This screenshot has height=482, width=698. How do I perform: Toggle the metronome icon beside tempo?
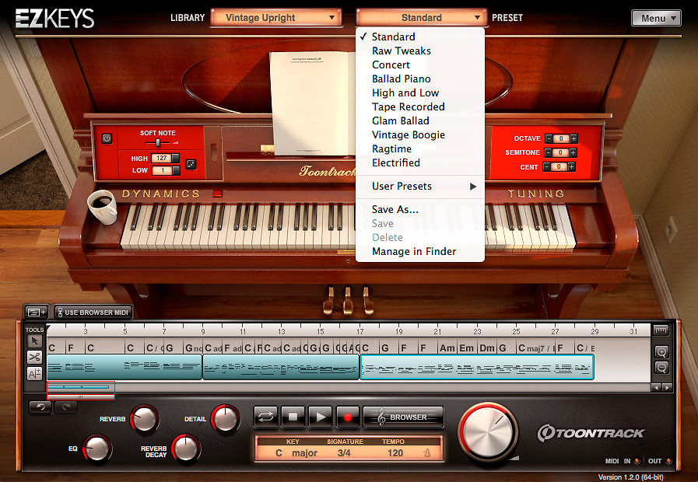tap(426, 453)
